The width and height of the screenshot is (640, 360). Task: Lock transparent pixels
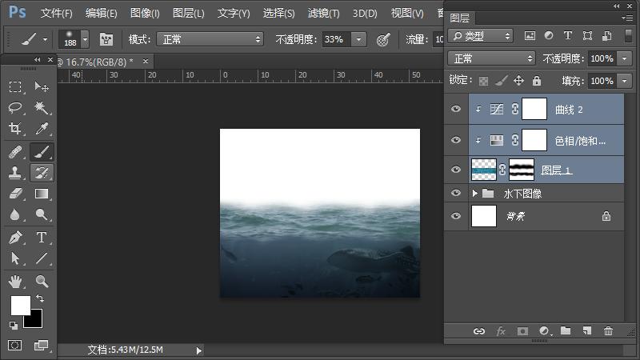pos(484,81)
